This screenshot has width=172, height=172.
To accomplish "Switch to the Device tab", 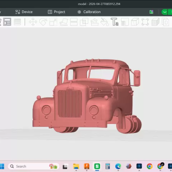I will tap(24, 12).
